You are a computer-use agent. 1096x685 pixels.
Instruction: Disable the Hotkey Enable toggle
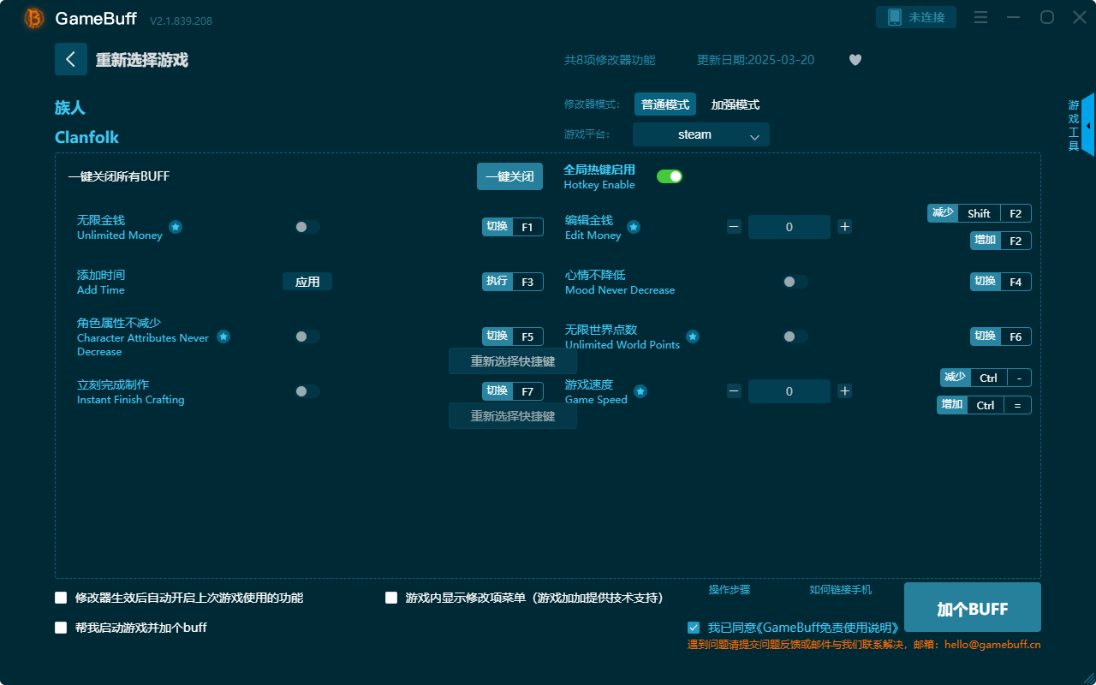669,176
